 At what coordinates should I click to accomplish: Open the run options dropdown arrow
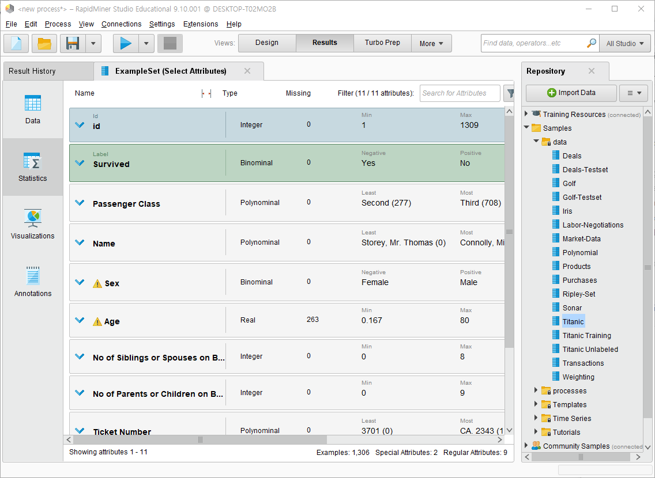[146, 43]
